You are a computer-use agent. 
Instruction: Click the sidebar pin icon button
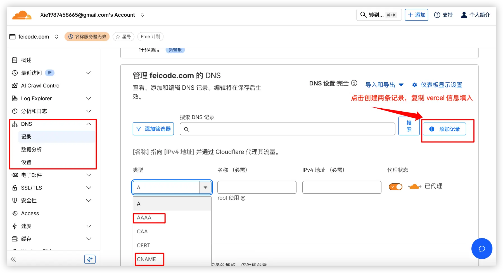(90, 259)
